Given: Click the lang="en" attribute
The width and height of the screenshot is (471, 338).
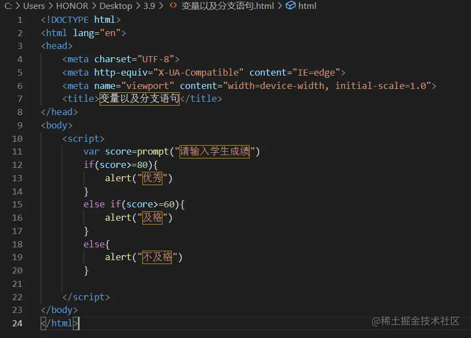Looking at the screenshot, I should click(97, 33).
